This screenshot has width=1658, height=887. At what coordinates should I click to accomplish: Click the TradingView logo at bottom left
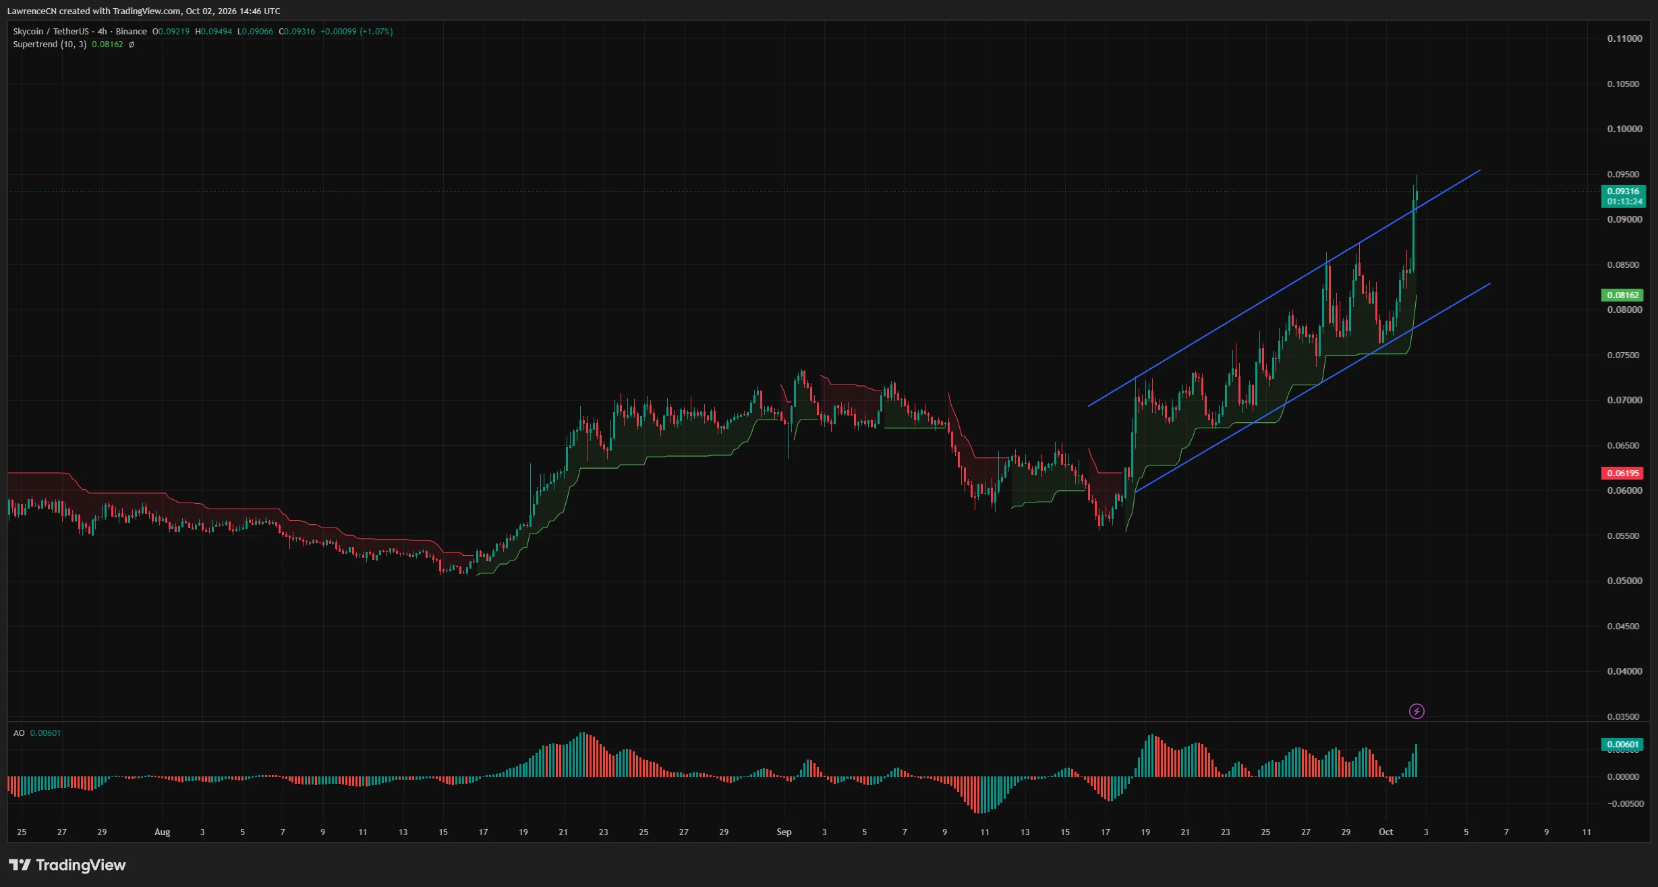pyautogui.click(x=67, y=865)
